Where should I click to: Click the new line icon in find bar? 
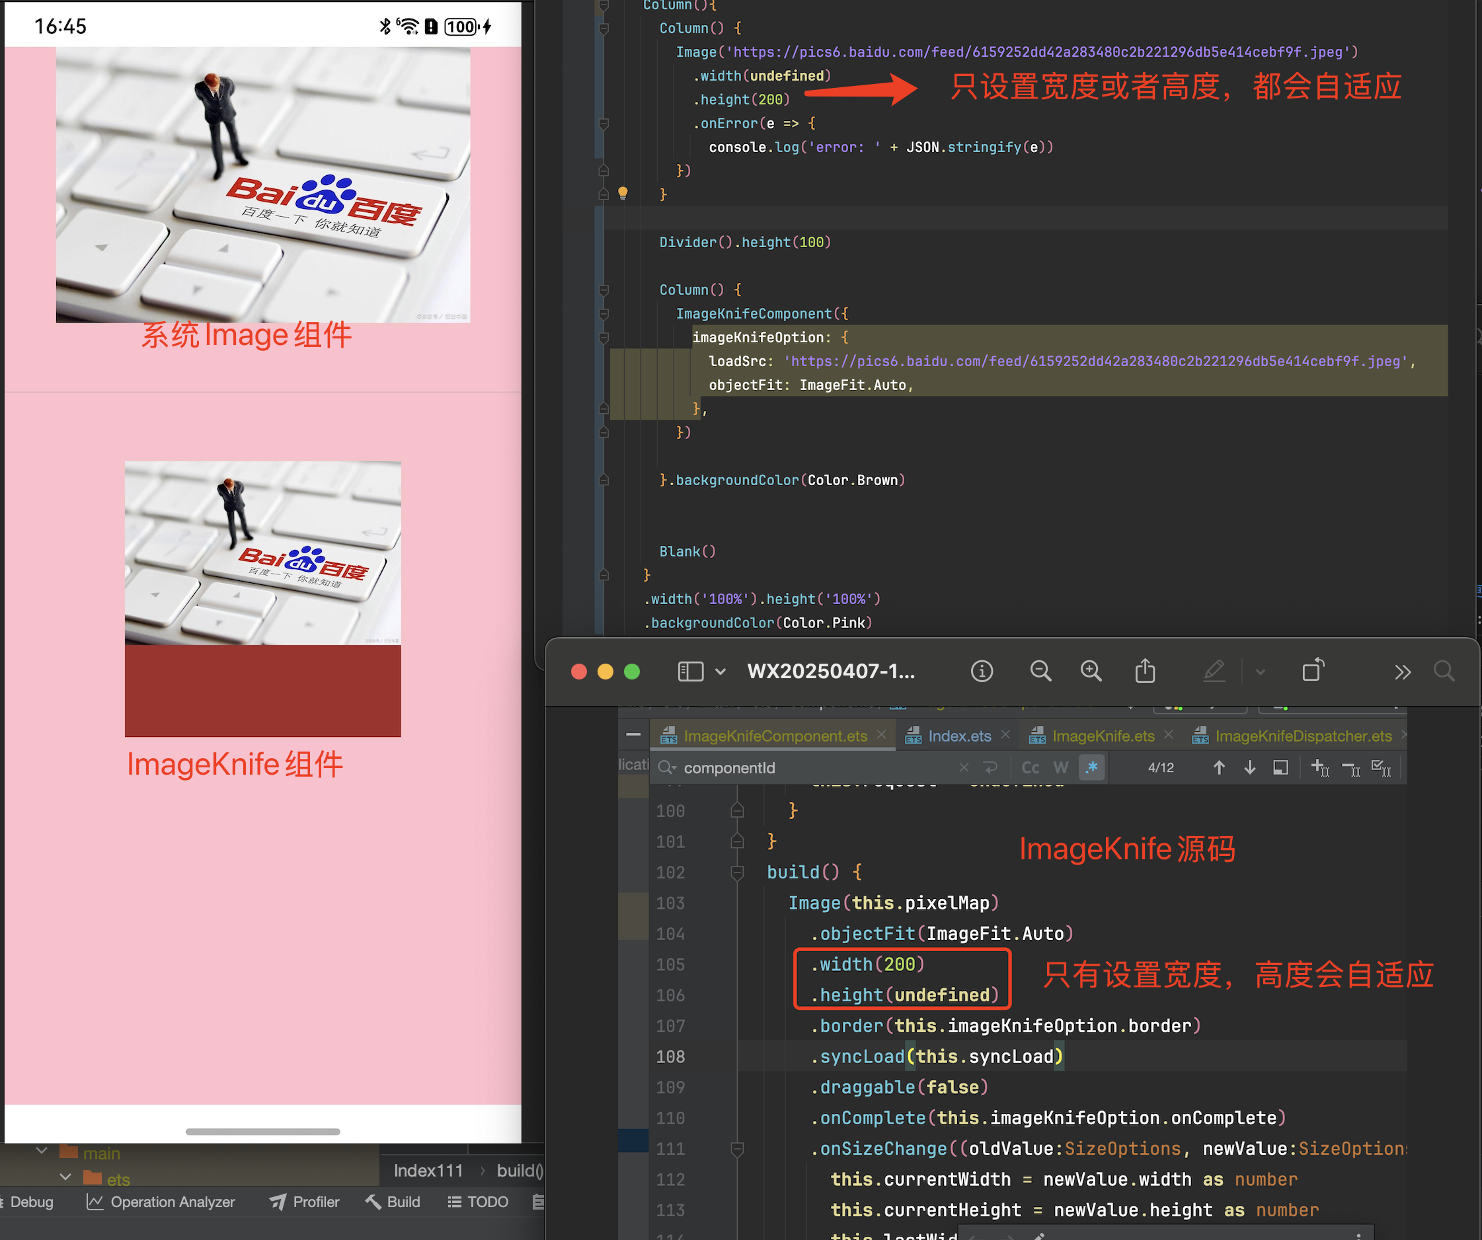coord(991,767)
